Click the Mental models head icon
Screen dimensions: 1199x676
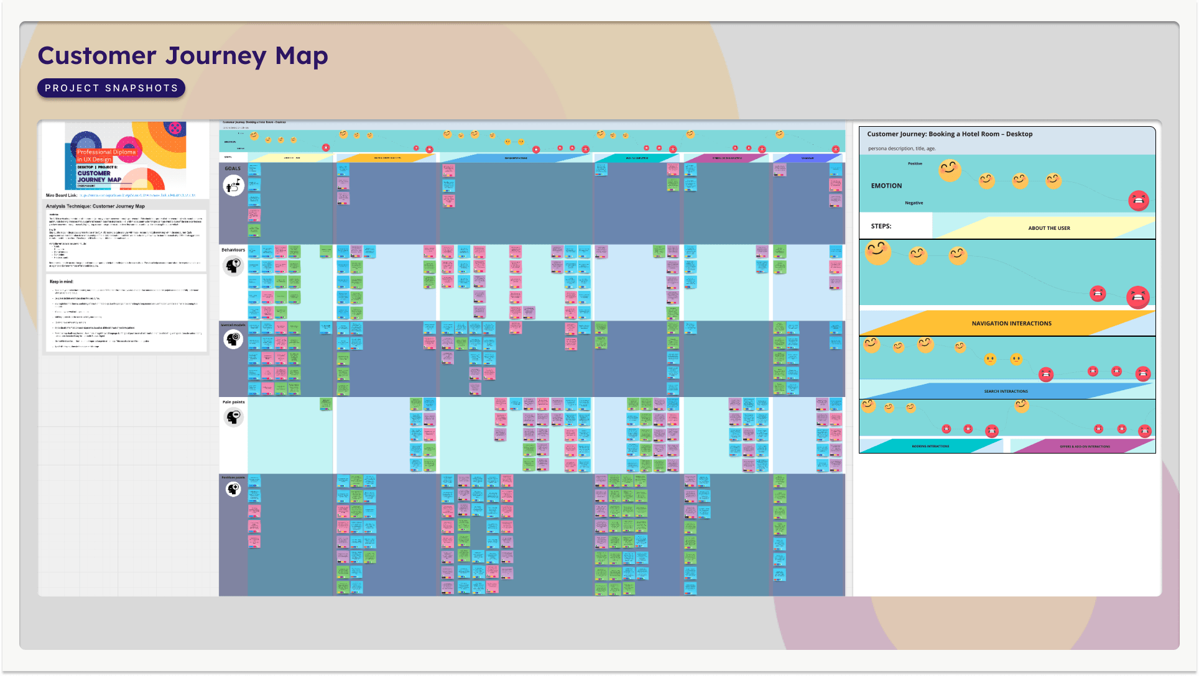point(233,340)
